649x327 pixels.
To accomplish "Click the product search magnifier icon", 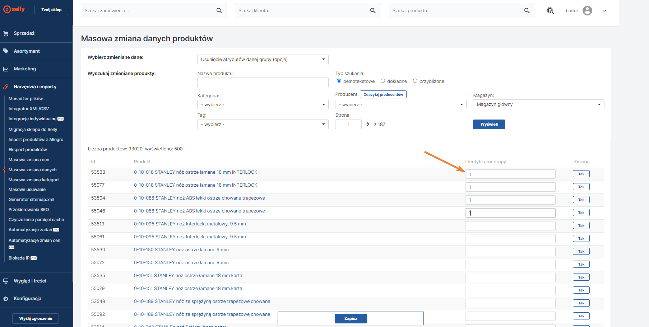I will [x=527, y=11].
